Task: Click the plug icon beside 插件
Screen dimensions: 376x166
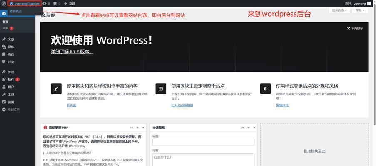Action: coord(4,79)
